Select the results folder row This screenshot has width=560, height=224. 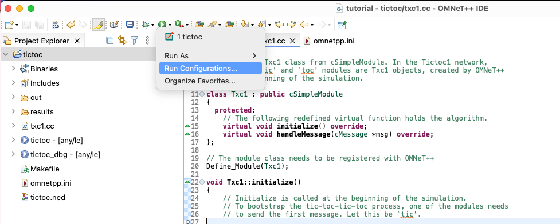pyautogui.click(x=90, y=111)
